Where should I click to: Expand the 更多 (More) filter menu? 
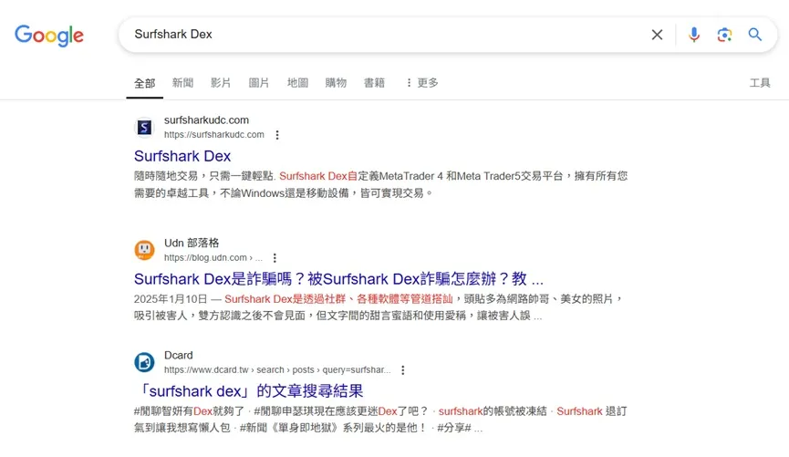pyautogui.click(x=422, y=82)
